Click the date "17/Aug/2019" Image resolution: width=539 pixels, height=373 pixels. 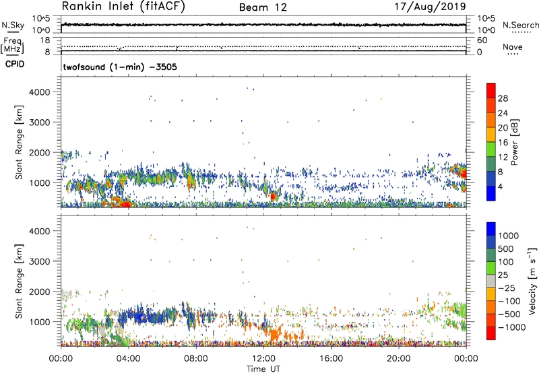coord(430,7)
